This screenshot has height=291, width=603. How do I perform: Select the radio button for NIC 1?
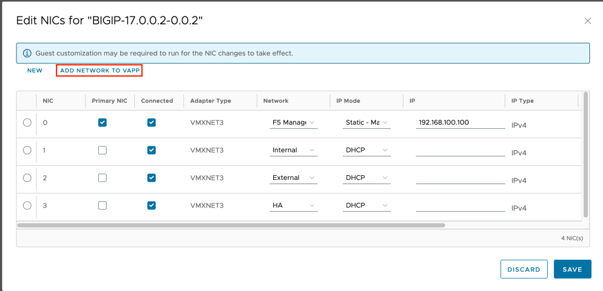tap(27, 150)
